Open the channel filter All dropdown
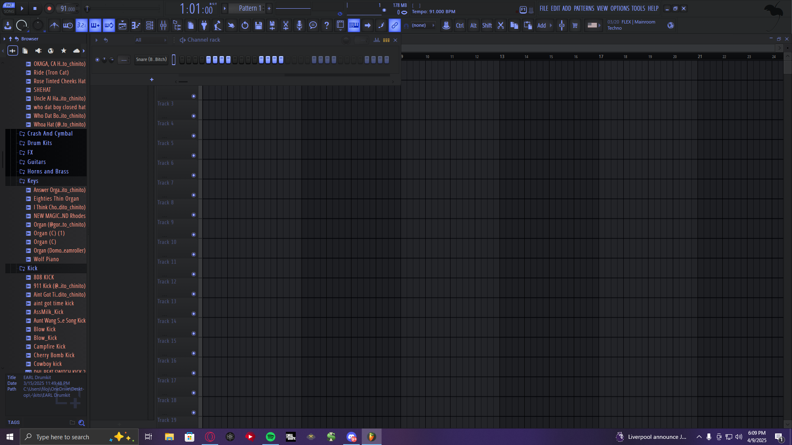The image size is (792, 445). pyautogui.click(x=151, y=40)
